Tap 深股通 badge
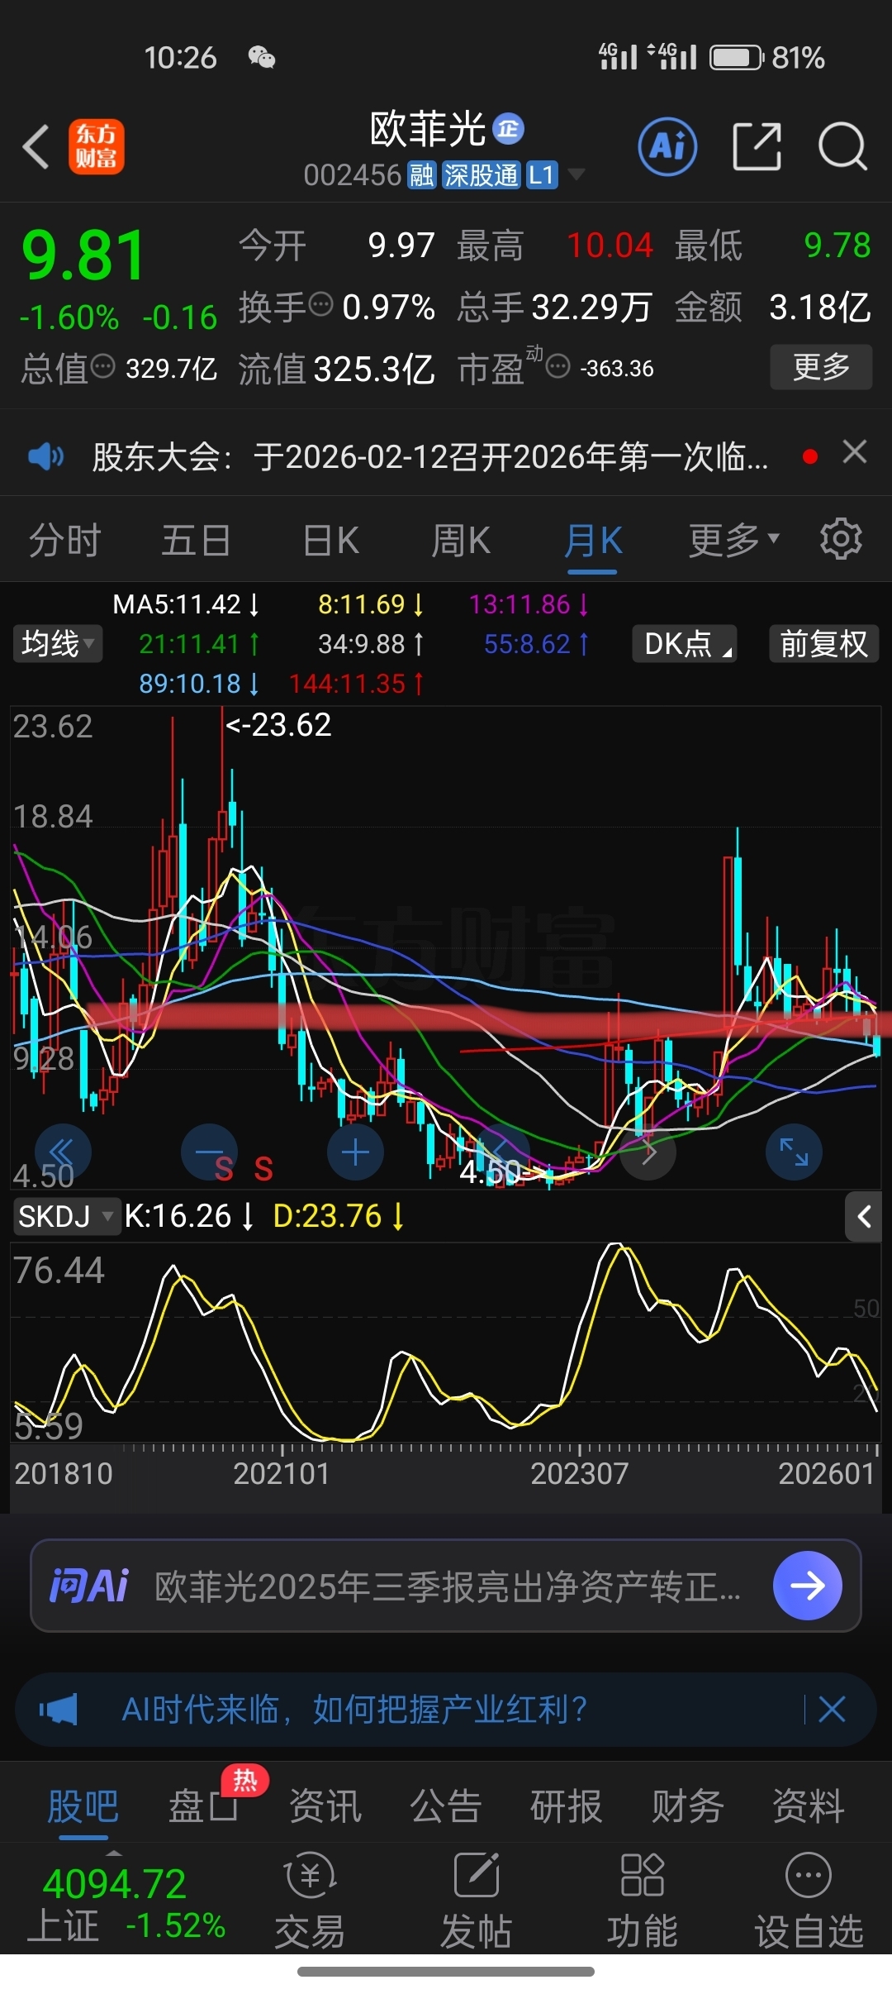 tap(481, 174)
